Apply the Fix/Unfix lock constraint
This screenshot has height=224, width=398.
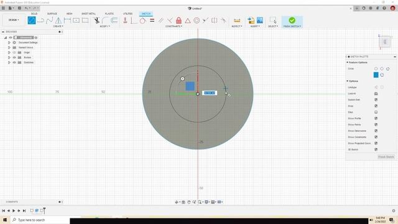(178, 21)
